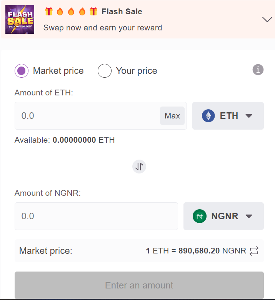Open the NGNR currency dropdown
The width and height of the screenshot is (275, 300).
point(223,216)
